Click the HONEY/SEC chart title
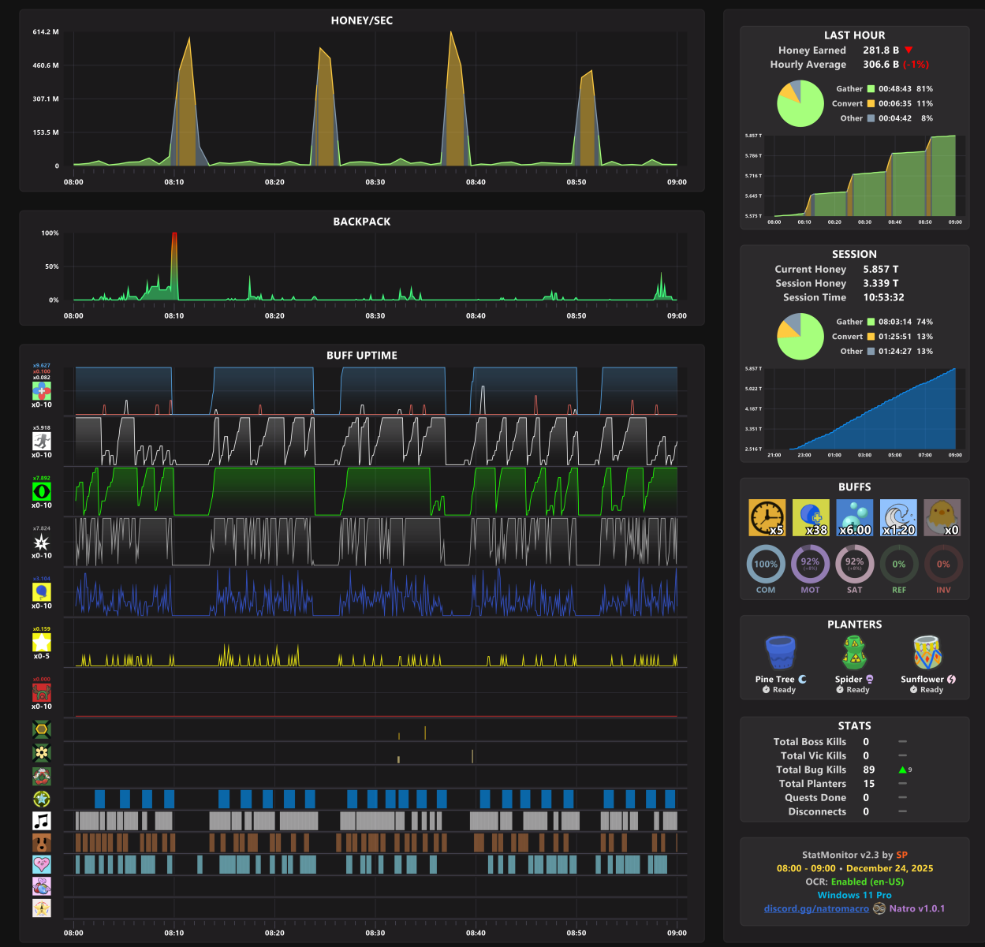Screen dimensions: 985x947 (362, 21)
